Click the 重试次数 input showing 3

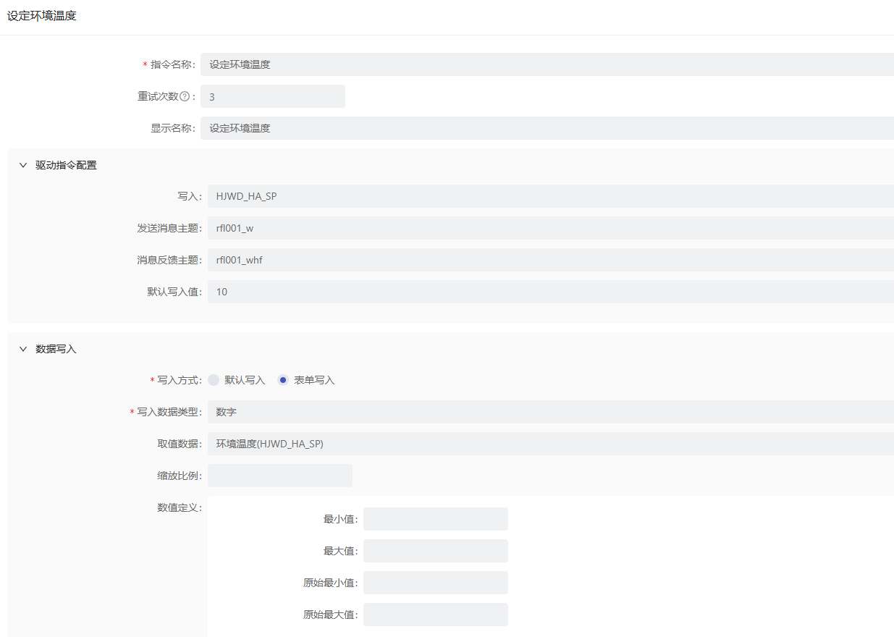[x=273, y=96]
